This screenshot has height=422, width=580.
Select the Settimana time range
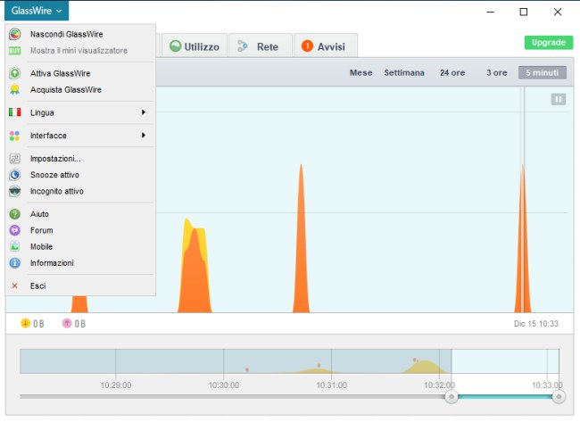(404, 72)
